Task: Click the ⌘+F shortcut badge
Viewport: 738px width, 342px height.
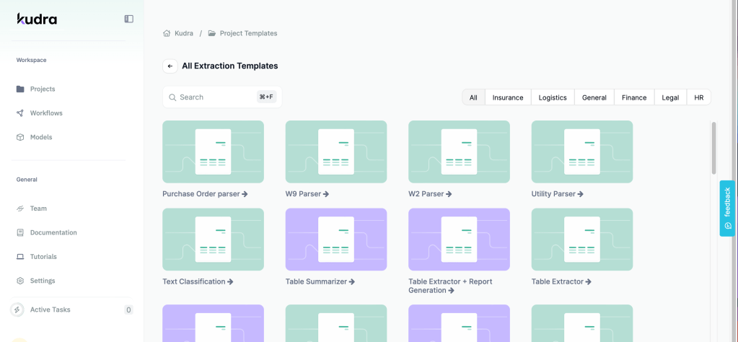Action: [x=267, y=97]
